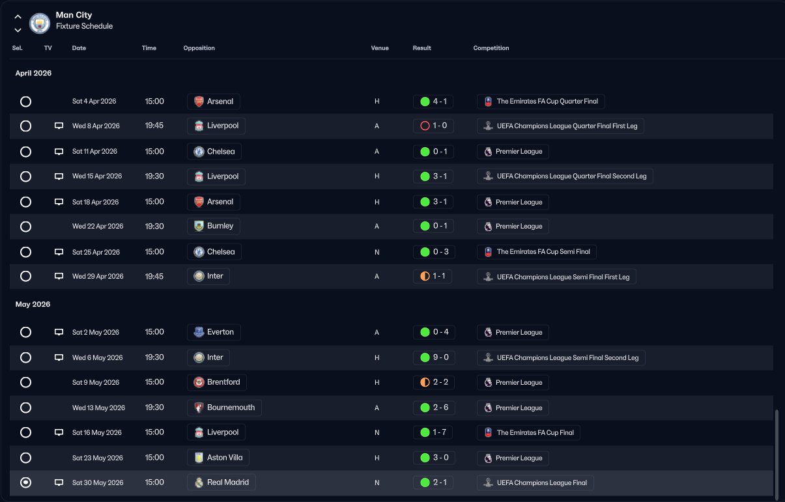This screenshot has height=502, width=785.
Task: Click the selected Real Madrid fixture radio
Action: pos(25,483)
